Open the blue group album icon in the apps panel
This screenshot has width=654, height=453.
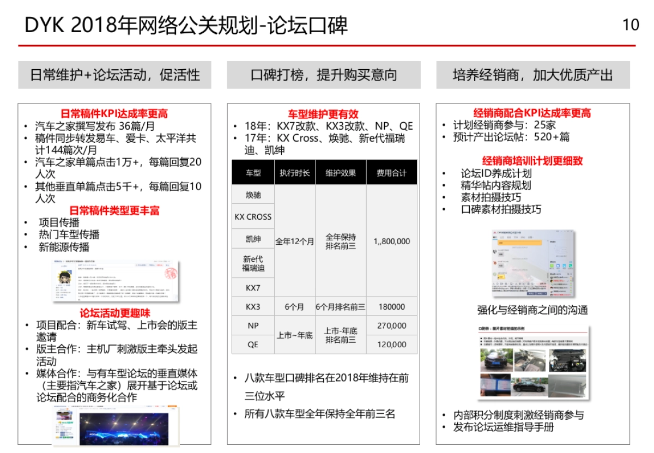[558, 266]
